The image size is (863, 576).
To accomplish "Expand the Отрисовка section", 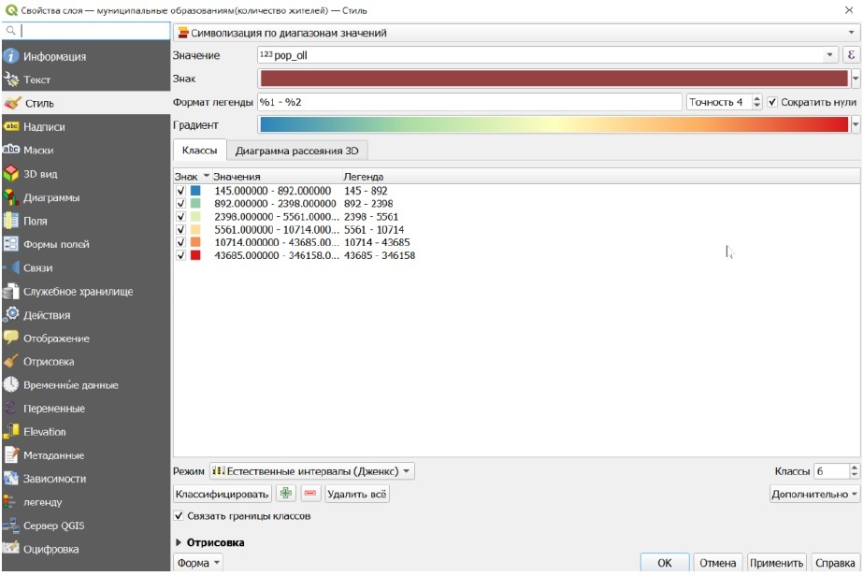I will (x=180, y=542).
